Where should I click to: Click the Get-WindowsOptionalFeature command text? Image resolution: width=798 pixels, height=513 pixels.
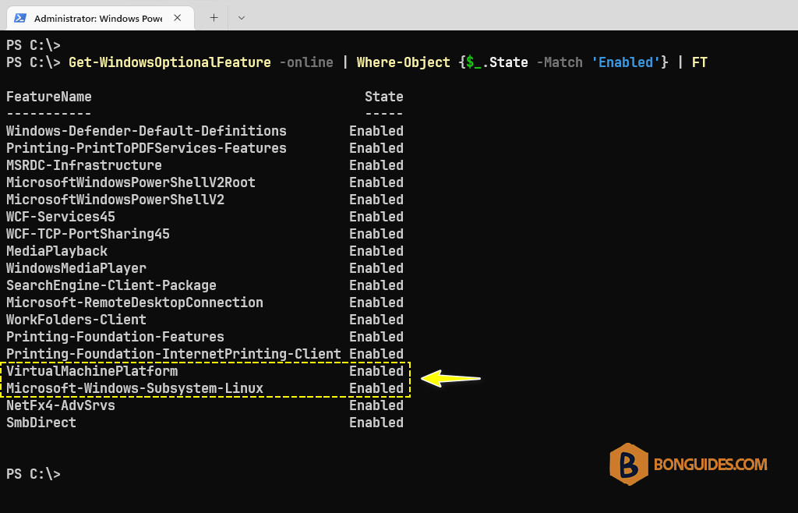click(170, 62)
